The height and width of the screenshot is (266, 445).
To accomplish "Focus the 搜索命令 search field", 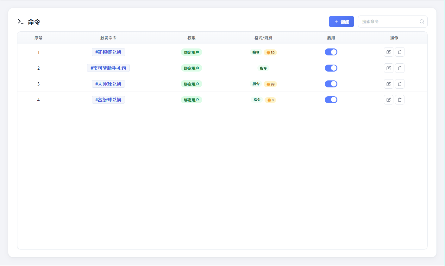I will (x=392, y=22).
